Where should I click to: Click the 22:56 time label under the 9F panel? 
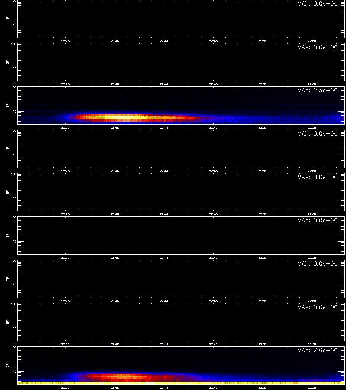[312, 387]
